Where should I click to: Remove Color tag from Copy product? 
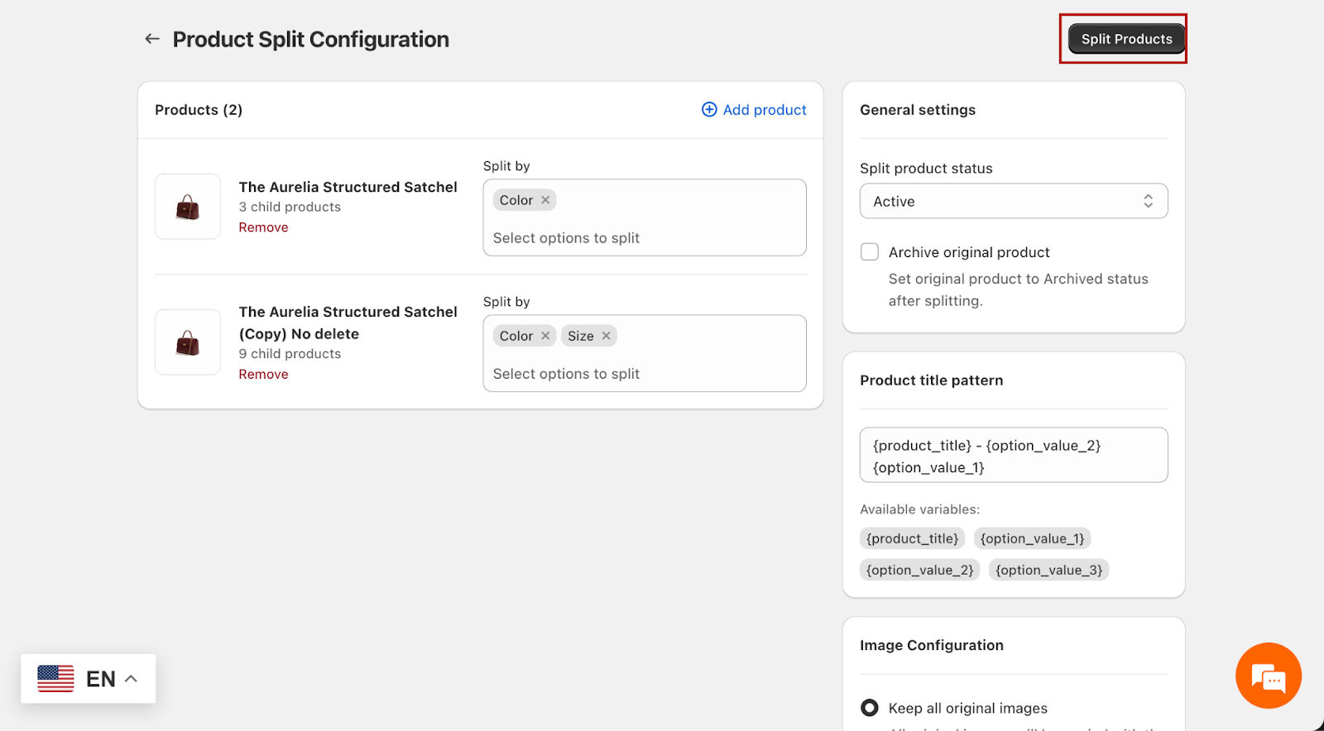[545, 336]
